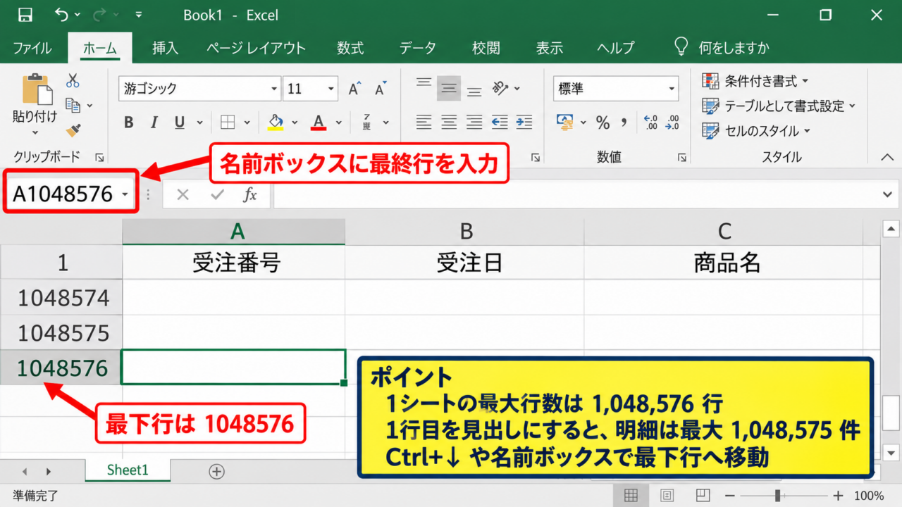Toggle the Middle Align button
The width and height of the screenshot is (902, 507).
(449, 89)
